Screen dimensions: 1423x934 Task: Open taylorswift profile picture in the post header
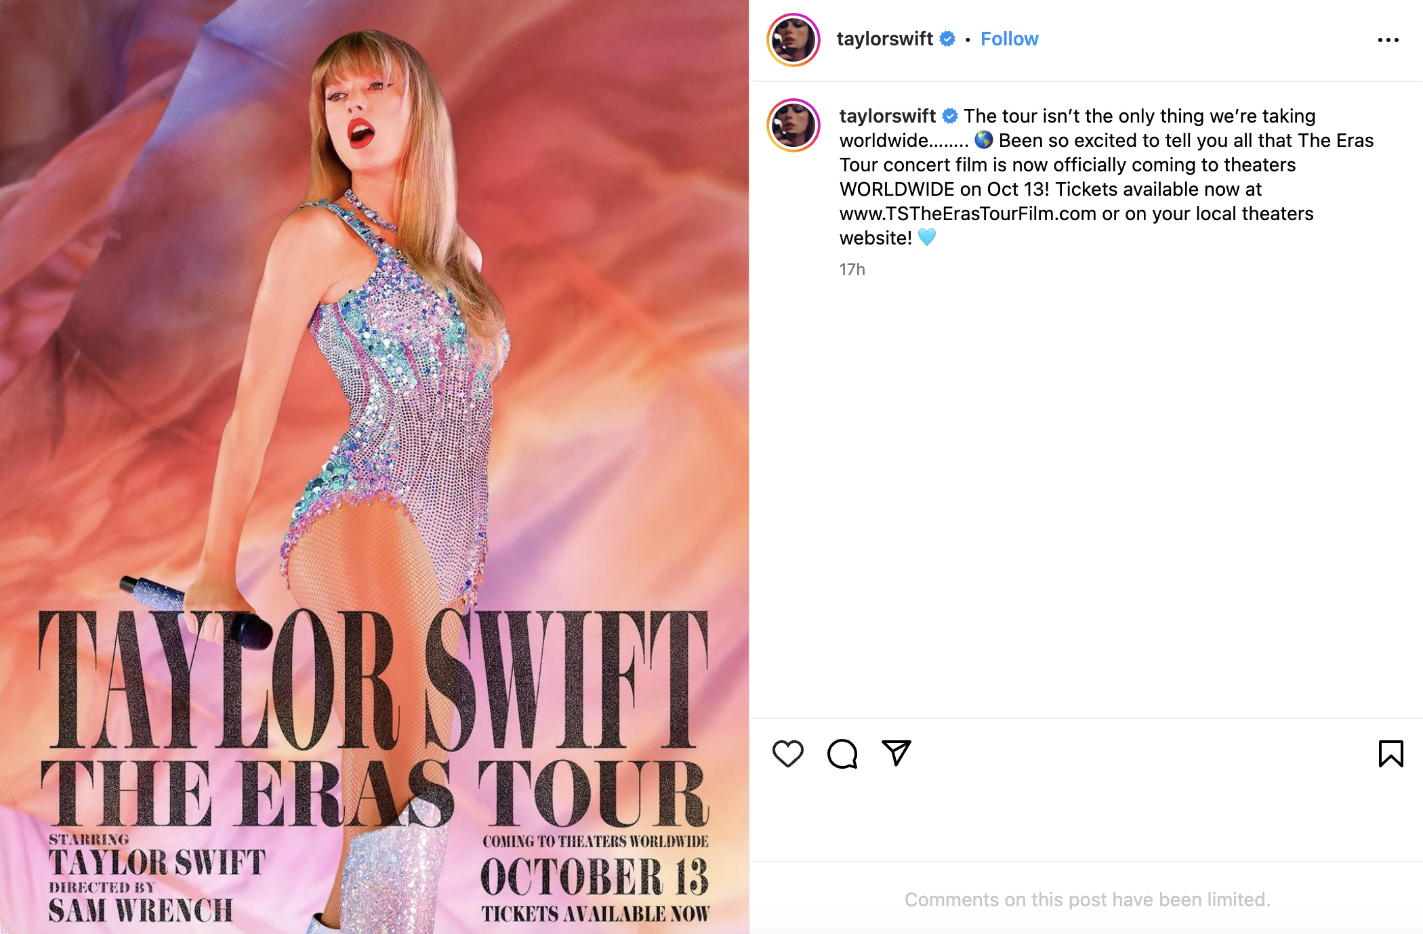tap(793, 40)
